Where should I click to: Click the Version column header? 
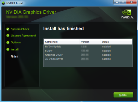(x=90, y=42)
